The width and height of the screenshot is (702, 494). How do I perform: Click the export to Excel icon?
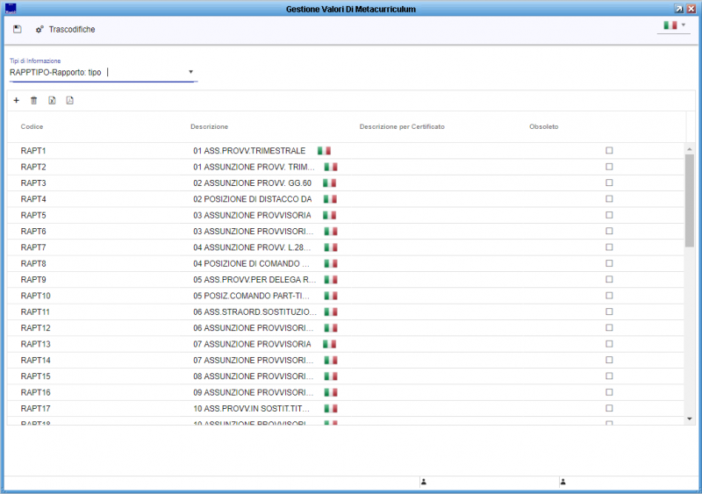pos(52,101)
